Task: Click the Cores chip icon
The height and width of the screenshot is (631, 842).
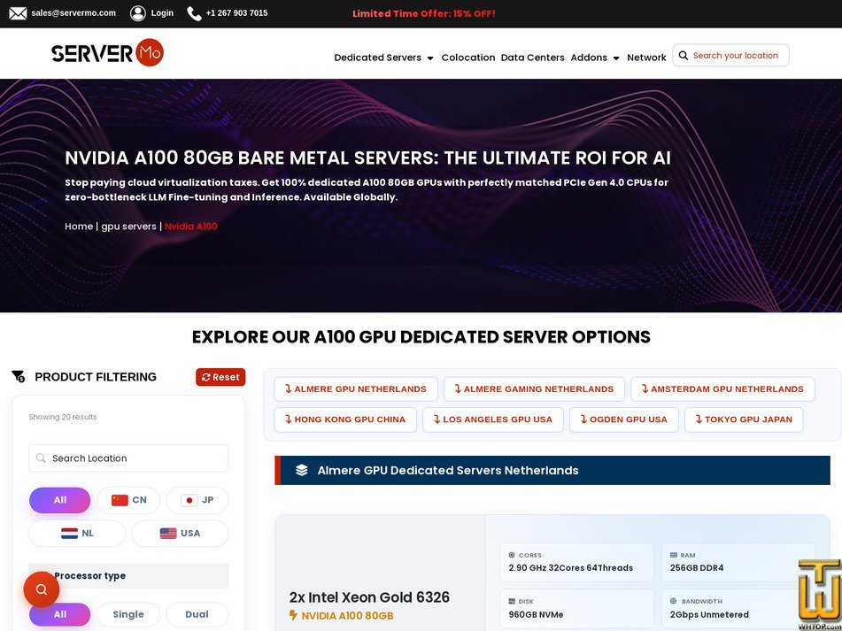Action: tap(512, 556)
